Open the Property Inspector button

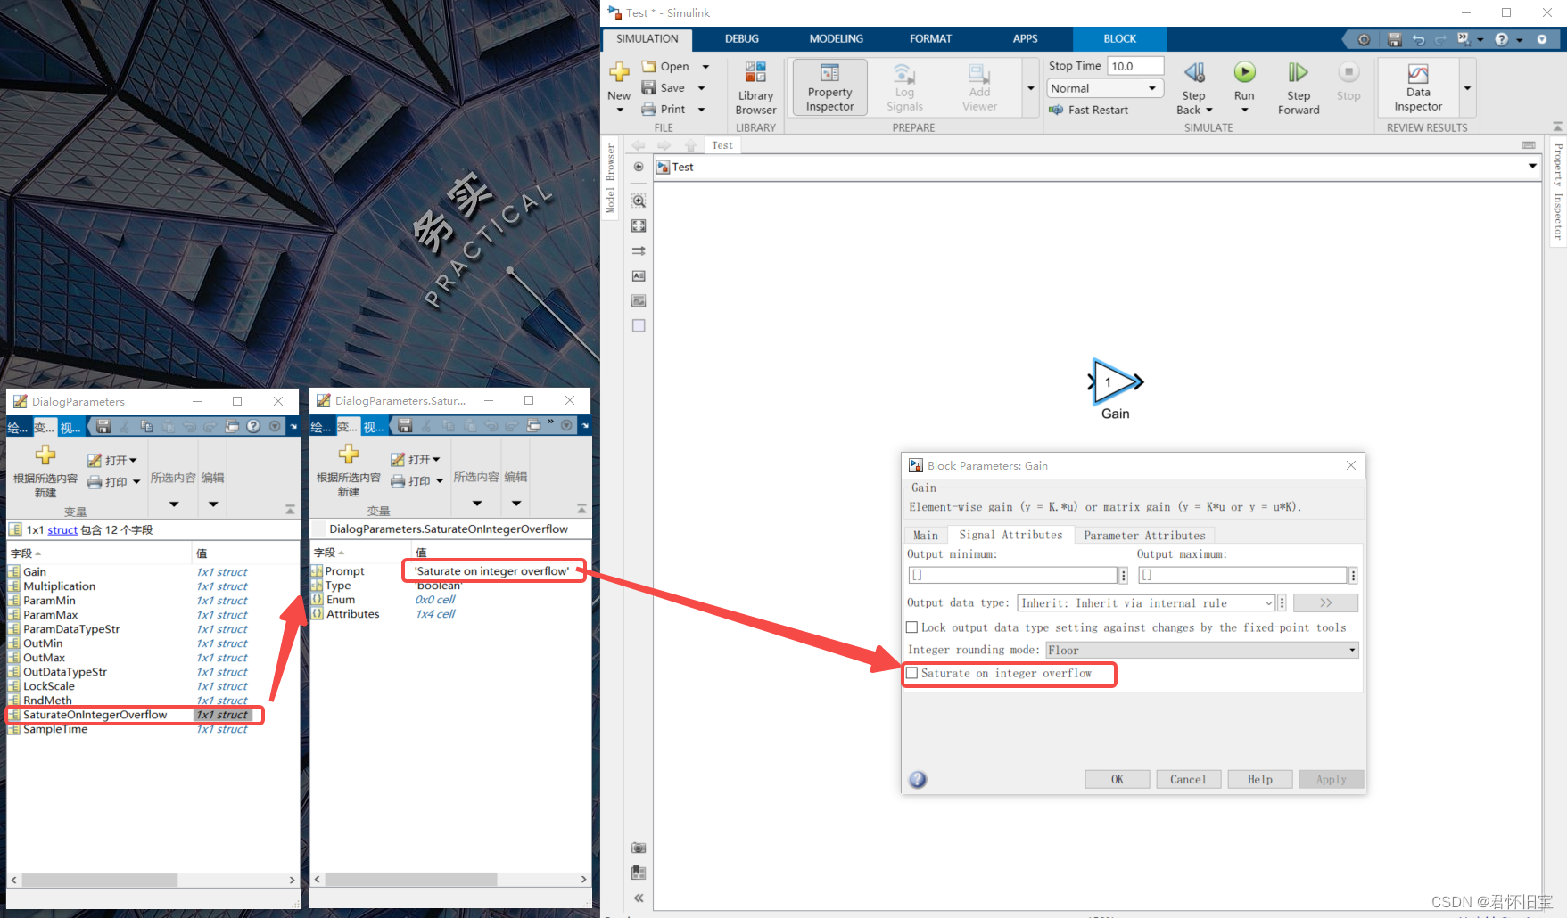(x=830, y=87)
